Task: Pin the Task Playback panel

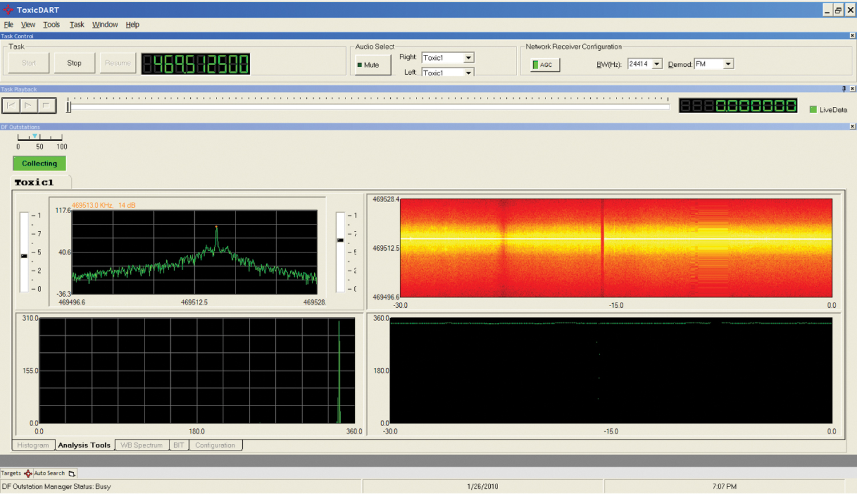Action: pyautogui.click(x=844, y=89)
